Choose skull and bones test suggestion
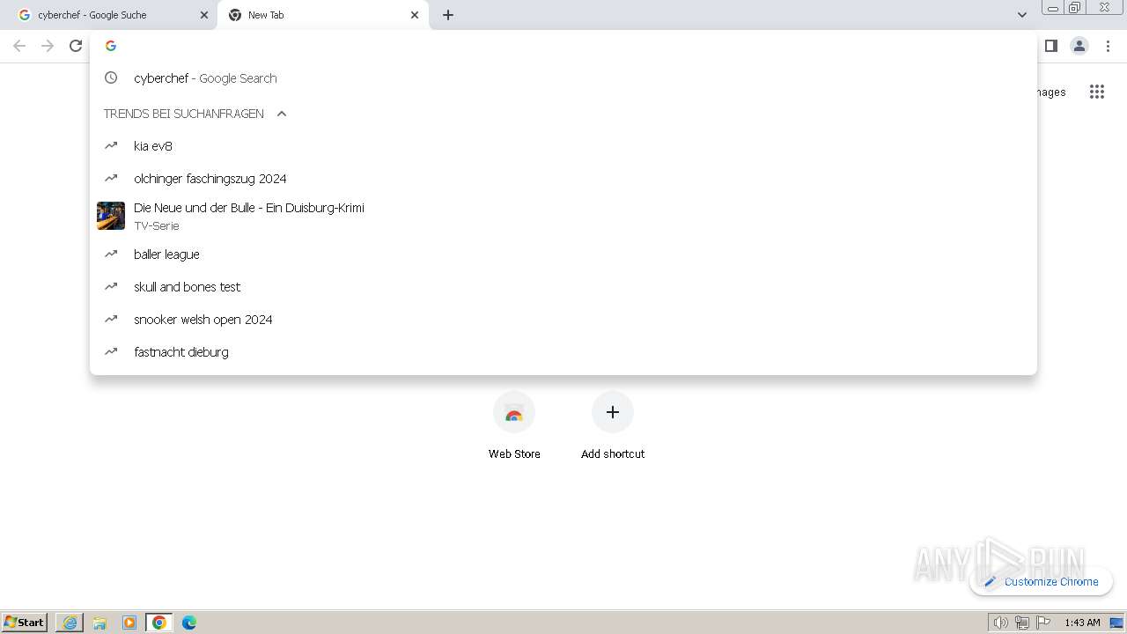 (563, 287)
